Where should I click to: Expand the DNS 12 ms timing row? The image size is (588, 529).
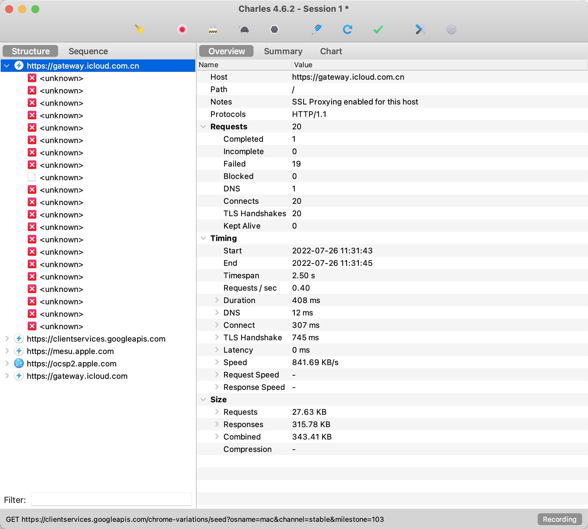pyautogui.click(x=217, y=313)
